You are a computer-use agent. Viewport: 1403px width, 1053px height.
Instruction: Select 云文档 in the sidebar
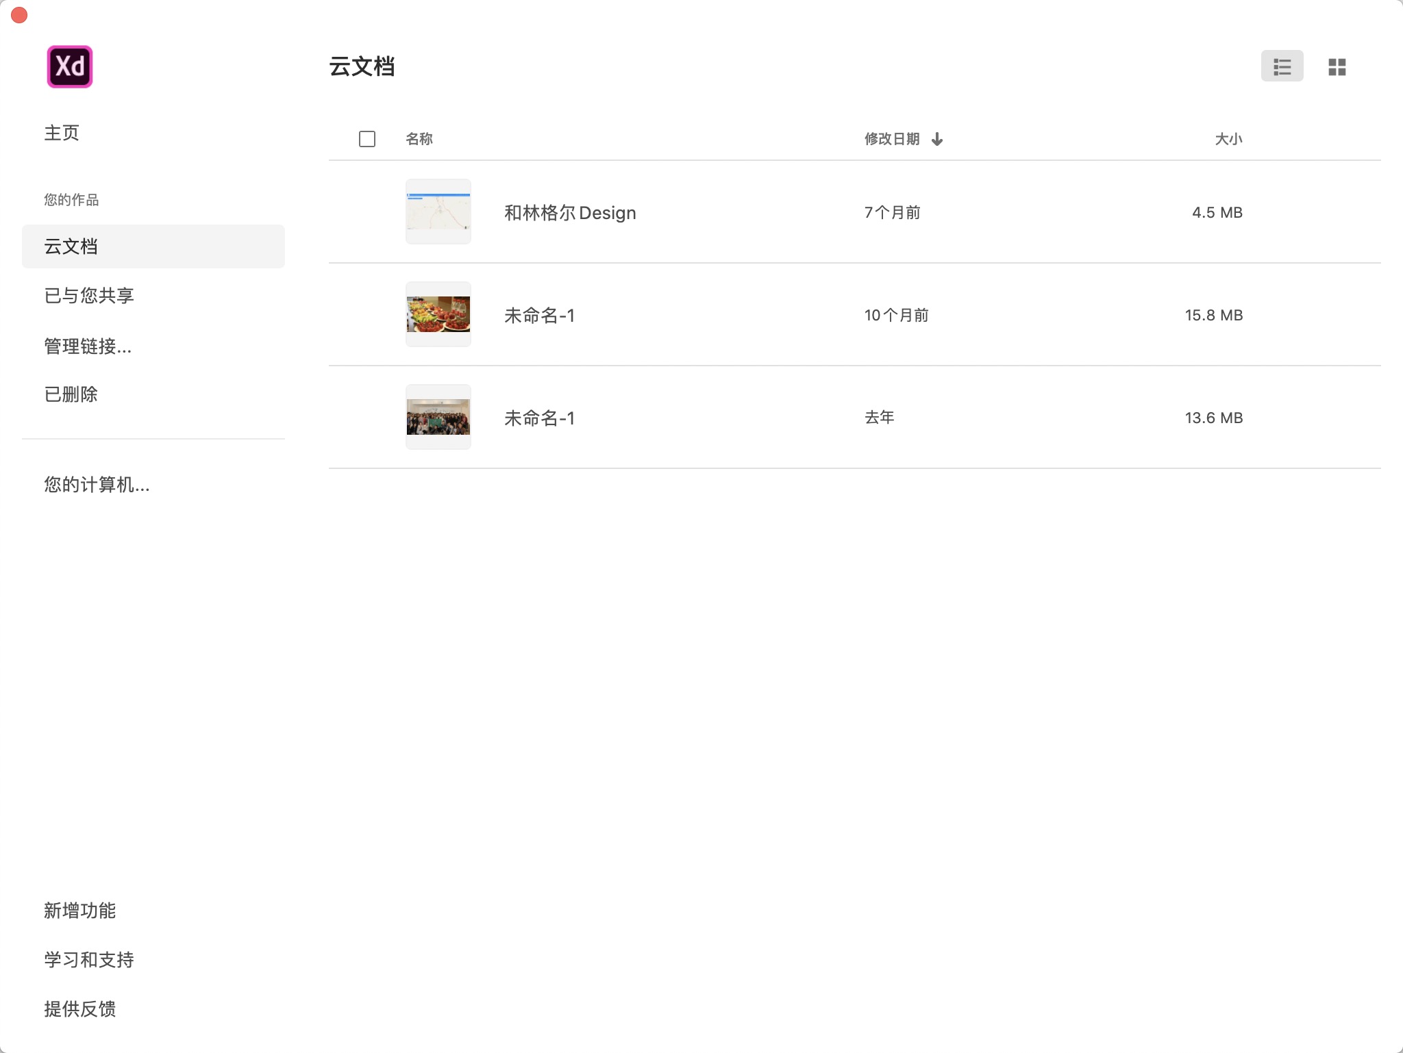click(x=71, y=246)
